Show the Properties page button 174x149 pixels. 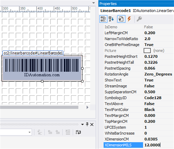pos(121,19)
